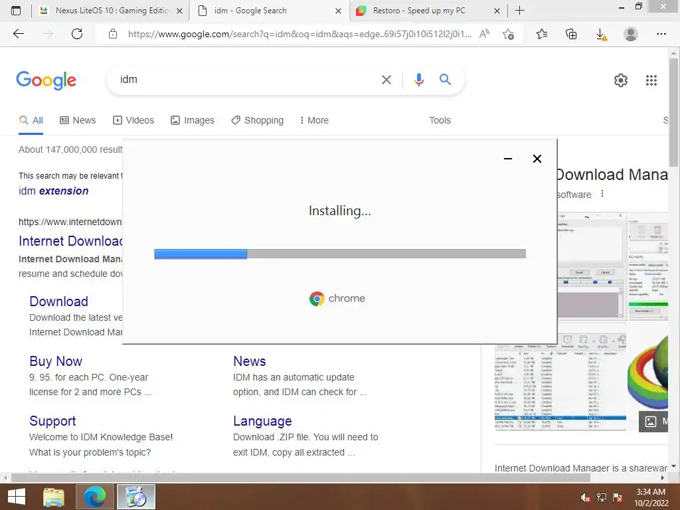Switch to the installer taskbar icon
The width and height of the screenshot is (680, 510).
pyautogui.click(x=135, y=497)
